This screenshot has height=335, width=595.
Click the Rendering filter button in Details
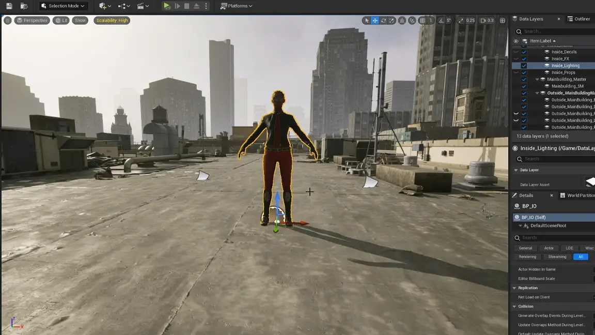[x=527, y=257]
